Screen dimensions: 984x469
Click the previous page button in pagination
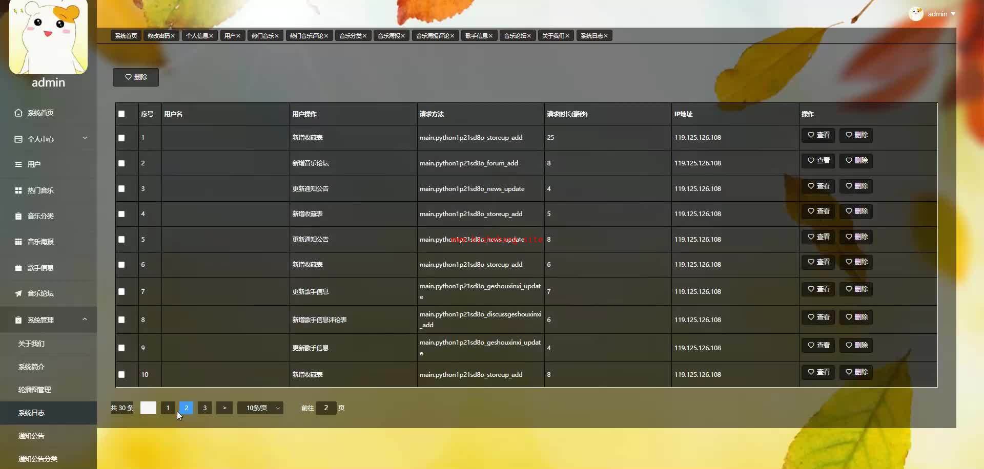click(148, 408)
